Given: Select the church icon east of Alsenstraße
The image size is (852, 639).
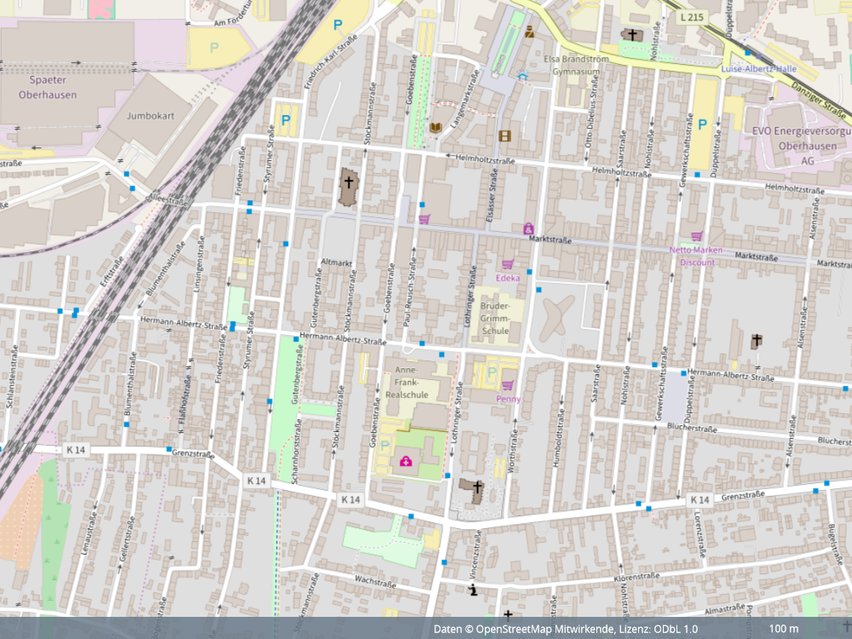Looking at the screenshot, I should tap(756, 341).
